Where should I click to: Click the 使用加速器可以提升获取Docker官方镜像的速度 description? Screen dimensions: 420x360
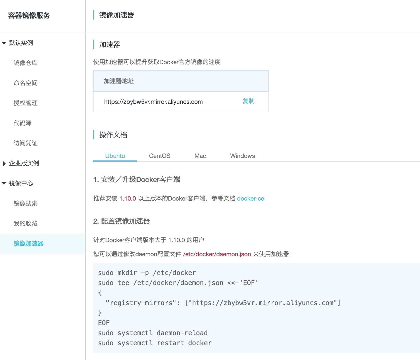coord(157,62)
